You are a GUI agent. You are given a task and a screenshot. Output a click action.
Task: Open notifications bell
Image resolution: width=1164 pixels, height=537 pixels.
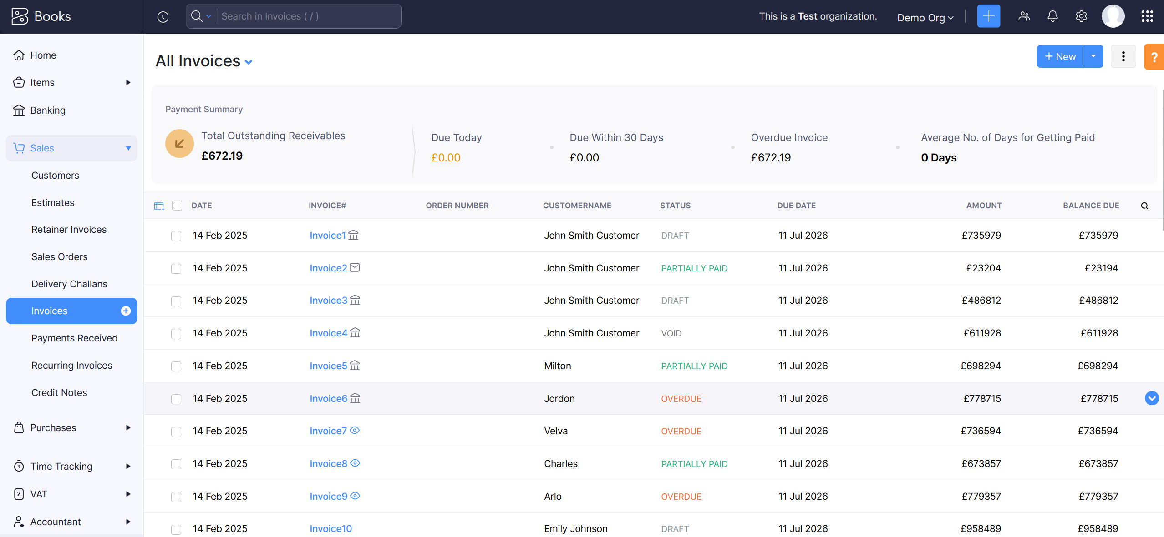coord(1052,16)
